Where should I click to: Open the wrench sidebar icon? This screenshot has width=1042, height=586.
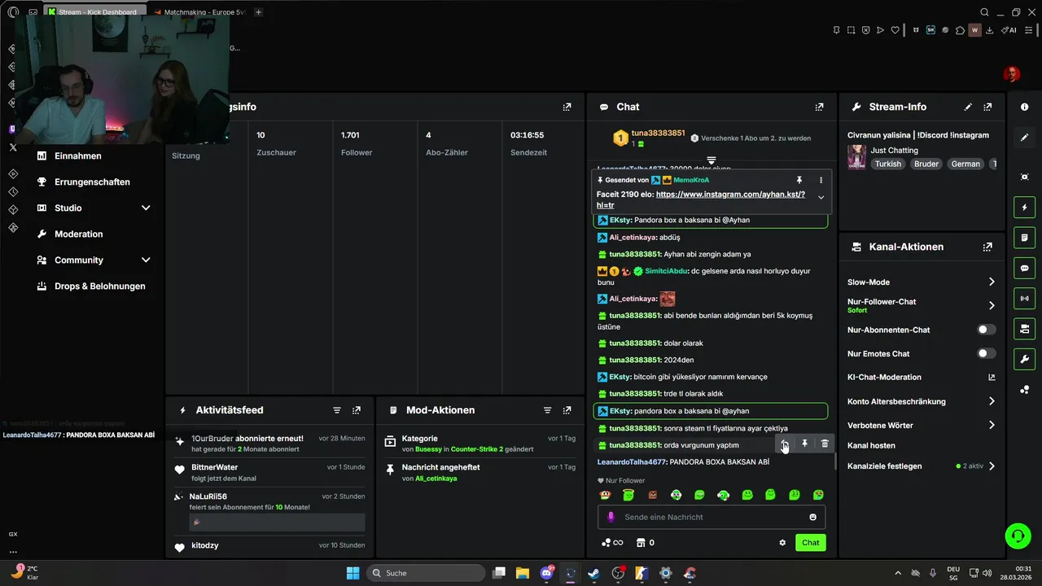(x=1024, y=359)
